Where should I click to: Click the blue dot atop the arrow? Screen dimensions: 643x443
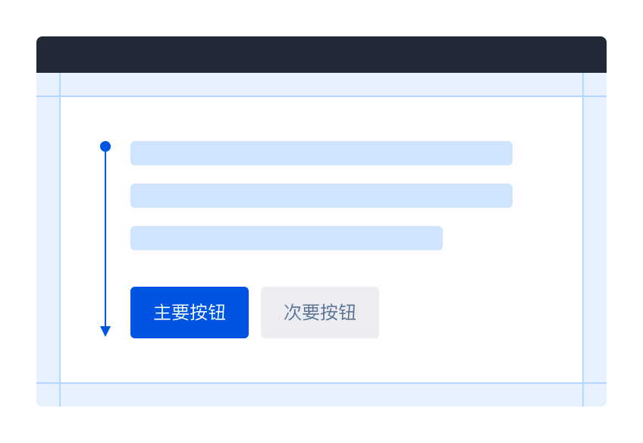click(105, 146)
